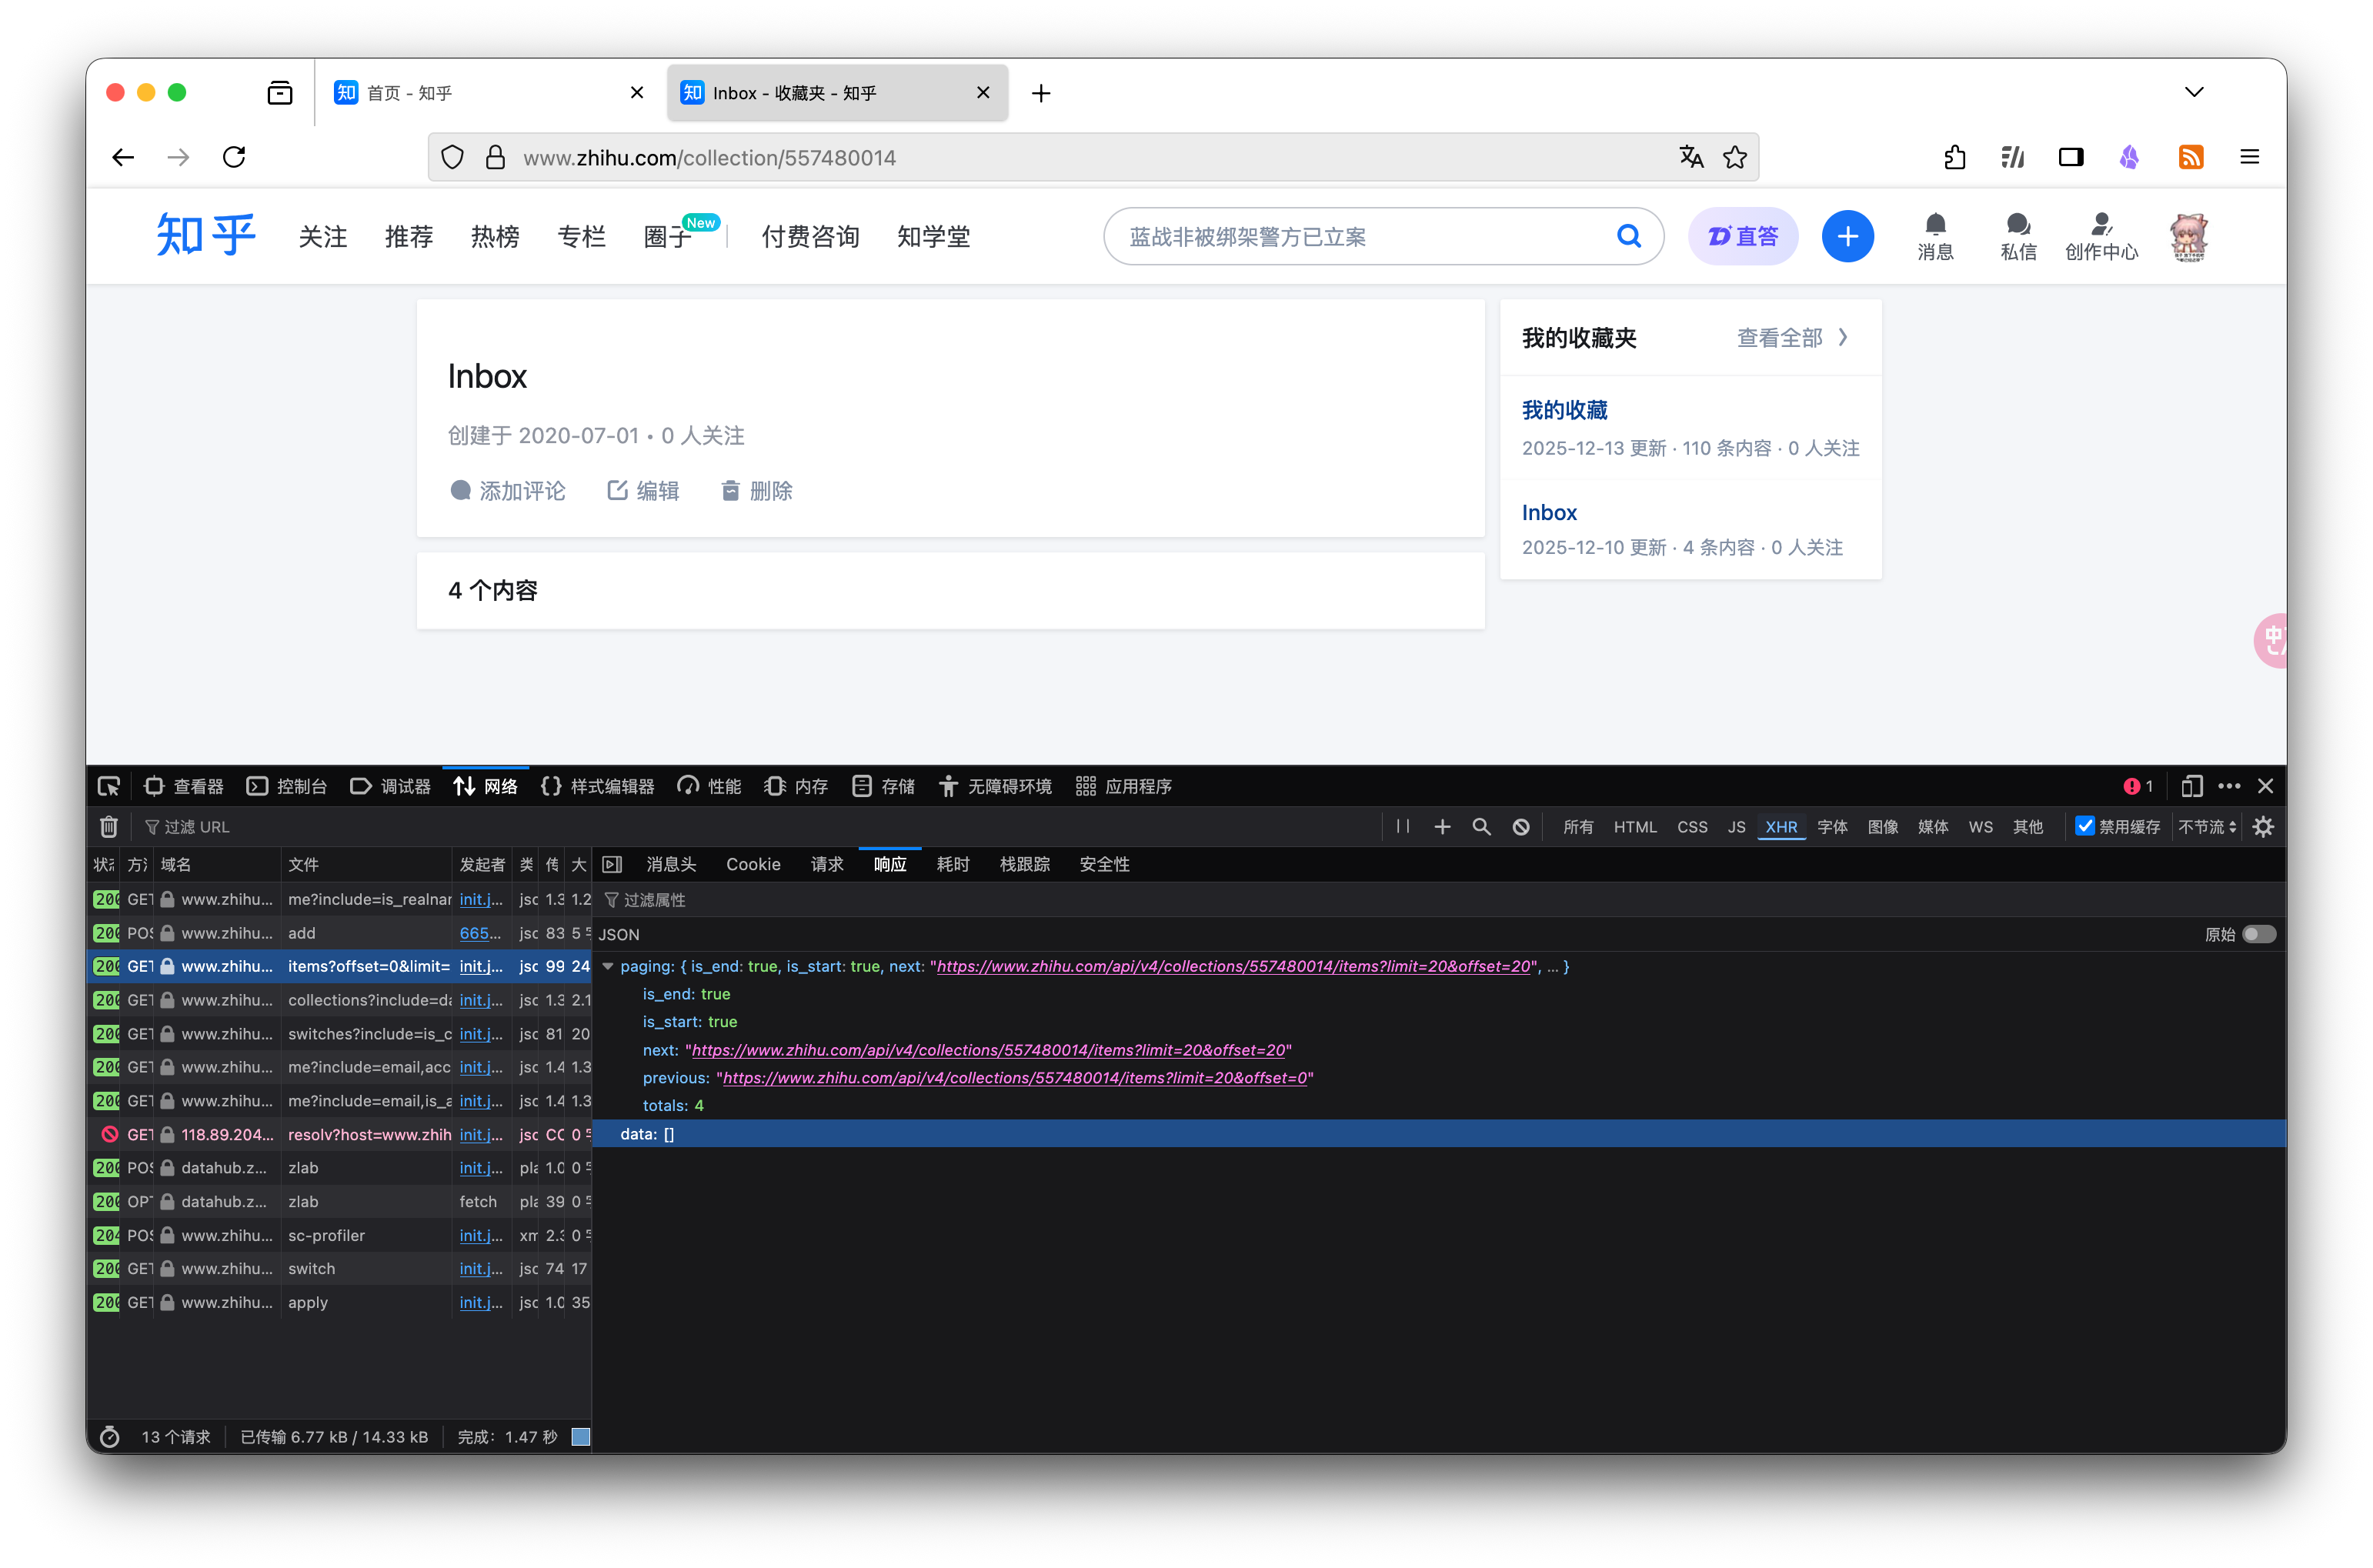2373x1568 pixels.
Task: Click the Zhihu search magnifier icon
Action: 1628,236
